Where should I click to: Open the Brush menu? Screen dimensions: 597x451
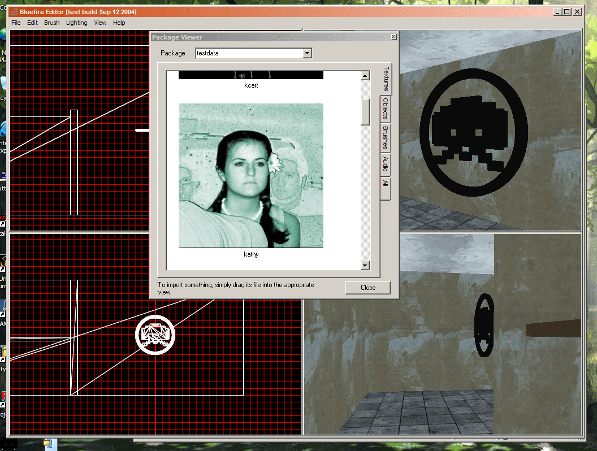(x=52, y=23)
